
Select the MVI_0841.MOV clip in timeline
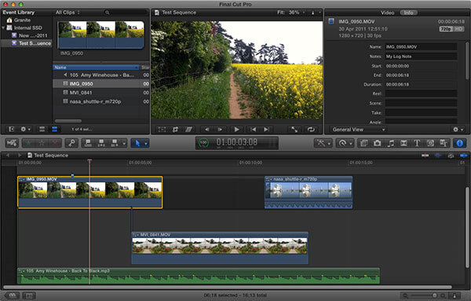point(220,248)
